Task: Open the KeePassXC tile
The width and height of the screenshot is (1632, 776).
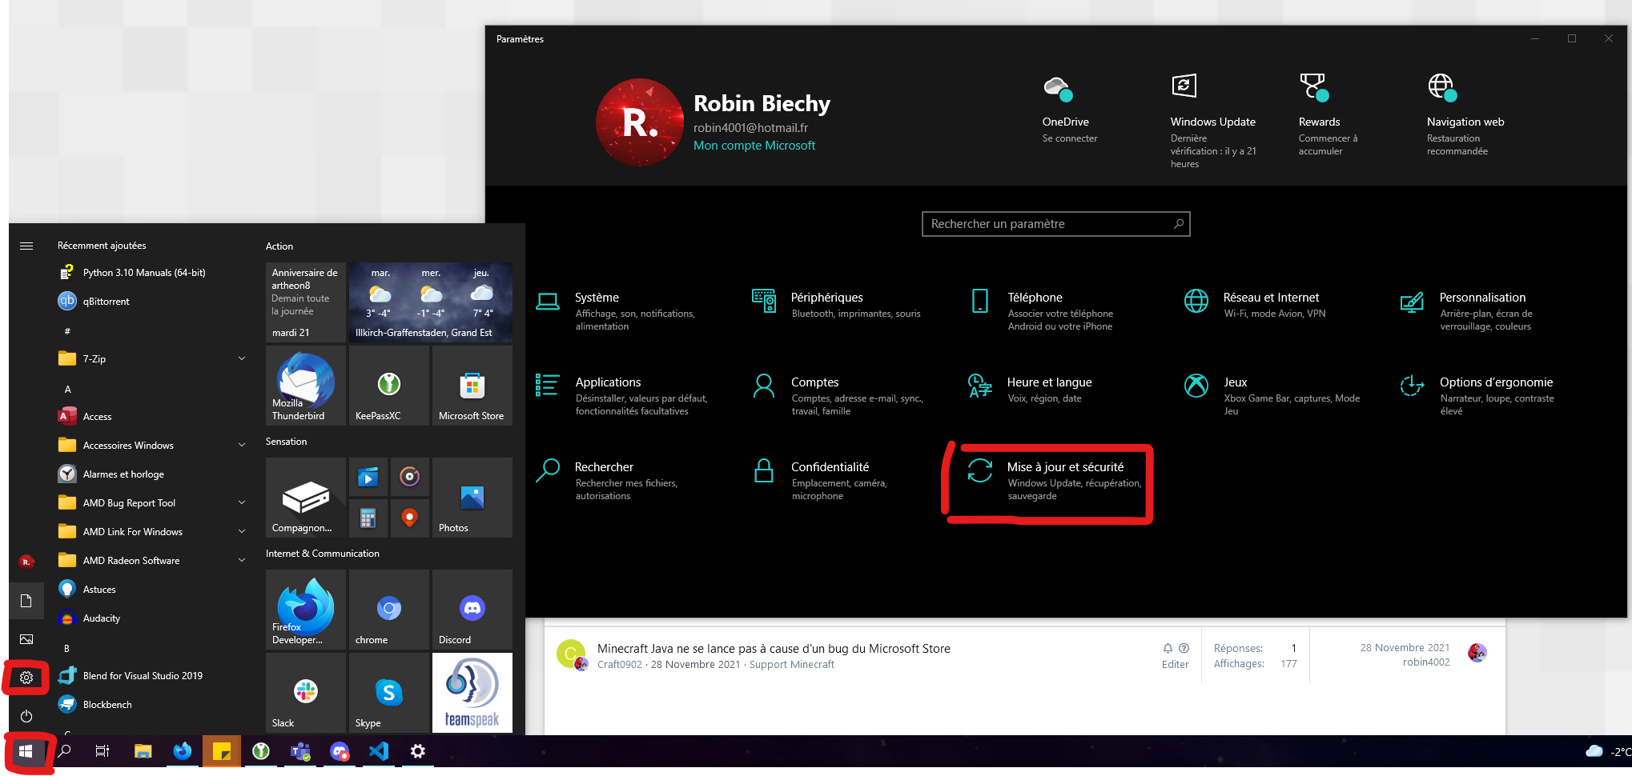Action: click(389, 386)
